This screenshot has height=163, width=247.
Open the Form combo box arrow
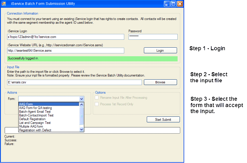81,99
